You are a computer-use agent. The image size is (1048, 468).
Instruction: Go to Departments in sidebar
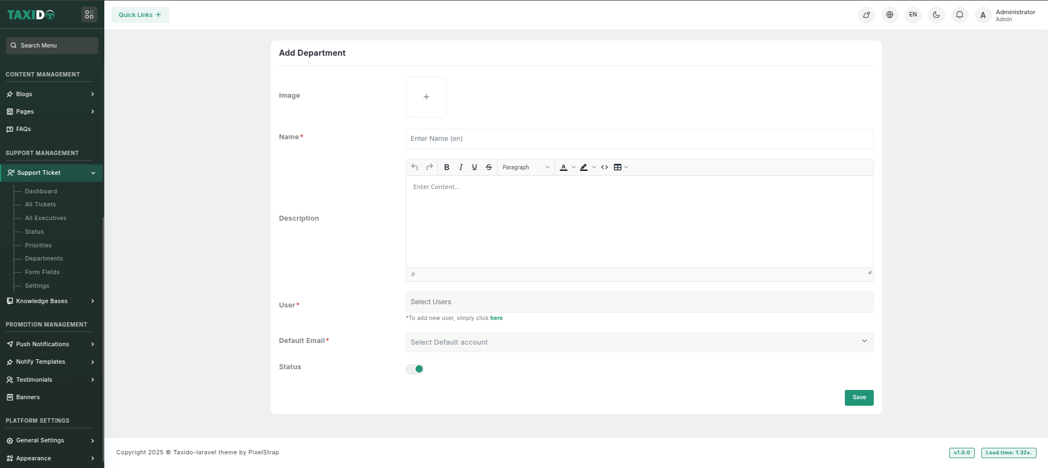coord(44,259)
